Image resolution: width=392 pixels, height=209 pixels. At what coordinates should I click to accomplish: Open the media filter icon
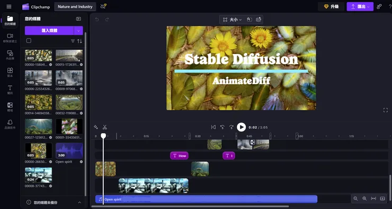coord(73,41)
